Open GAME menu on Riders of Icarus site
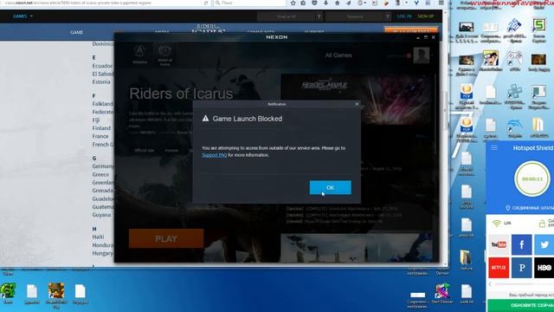The height and width of the screenshot is (312, 554). [76, 32]
